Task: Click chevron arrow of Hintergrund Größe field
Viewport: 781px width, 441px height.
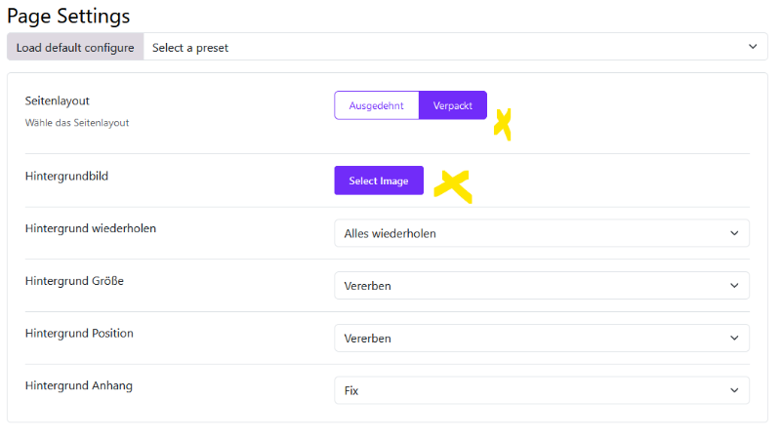Action: [x=734, y=286]
